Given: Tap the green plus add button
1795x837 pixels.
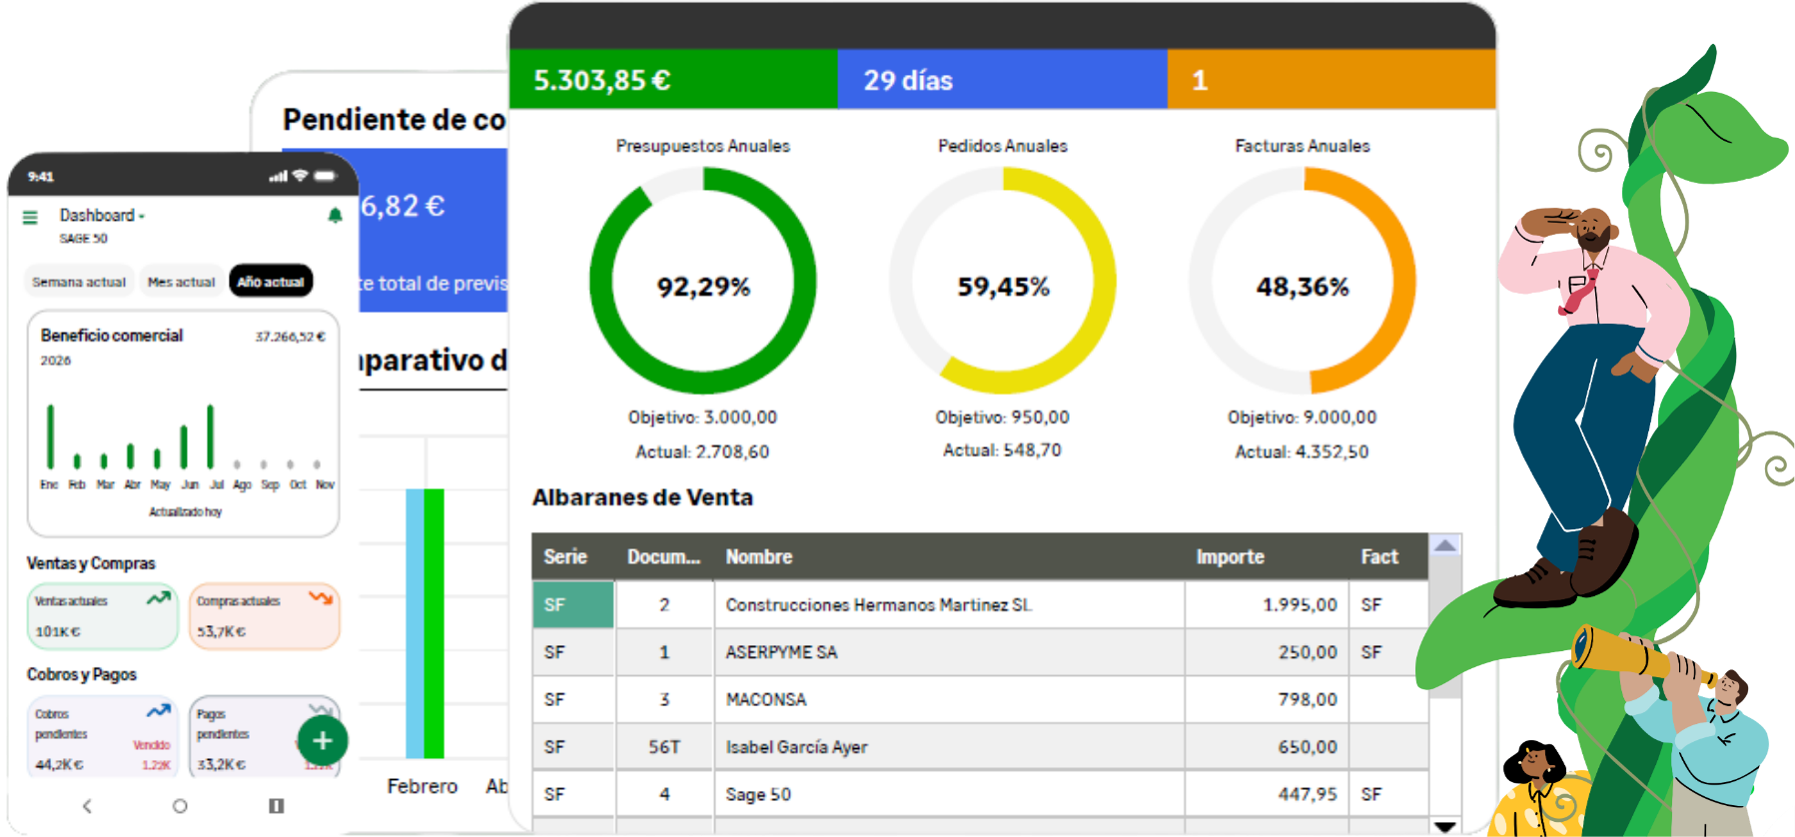Looking at the screenshot, I should tap(323, 740).
